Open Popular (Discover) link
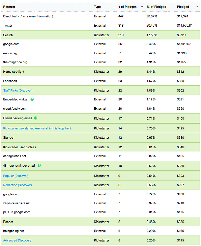Screen dimensions: 201x246 16,176
